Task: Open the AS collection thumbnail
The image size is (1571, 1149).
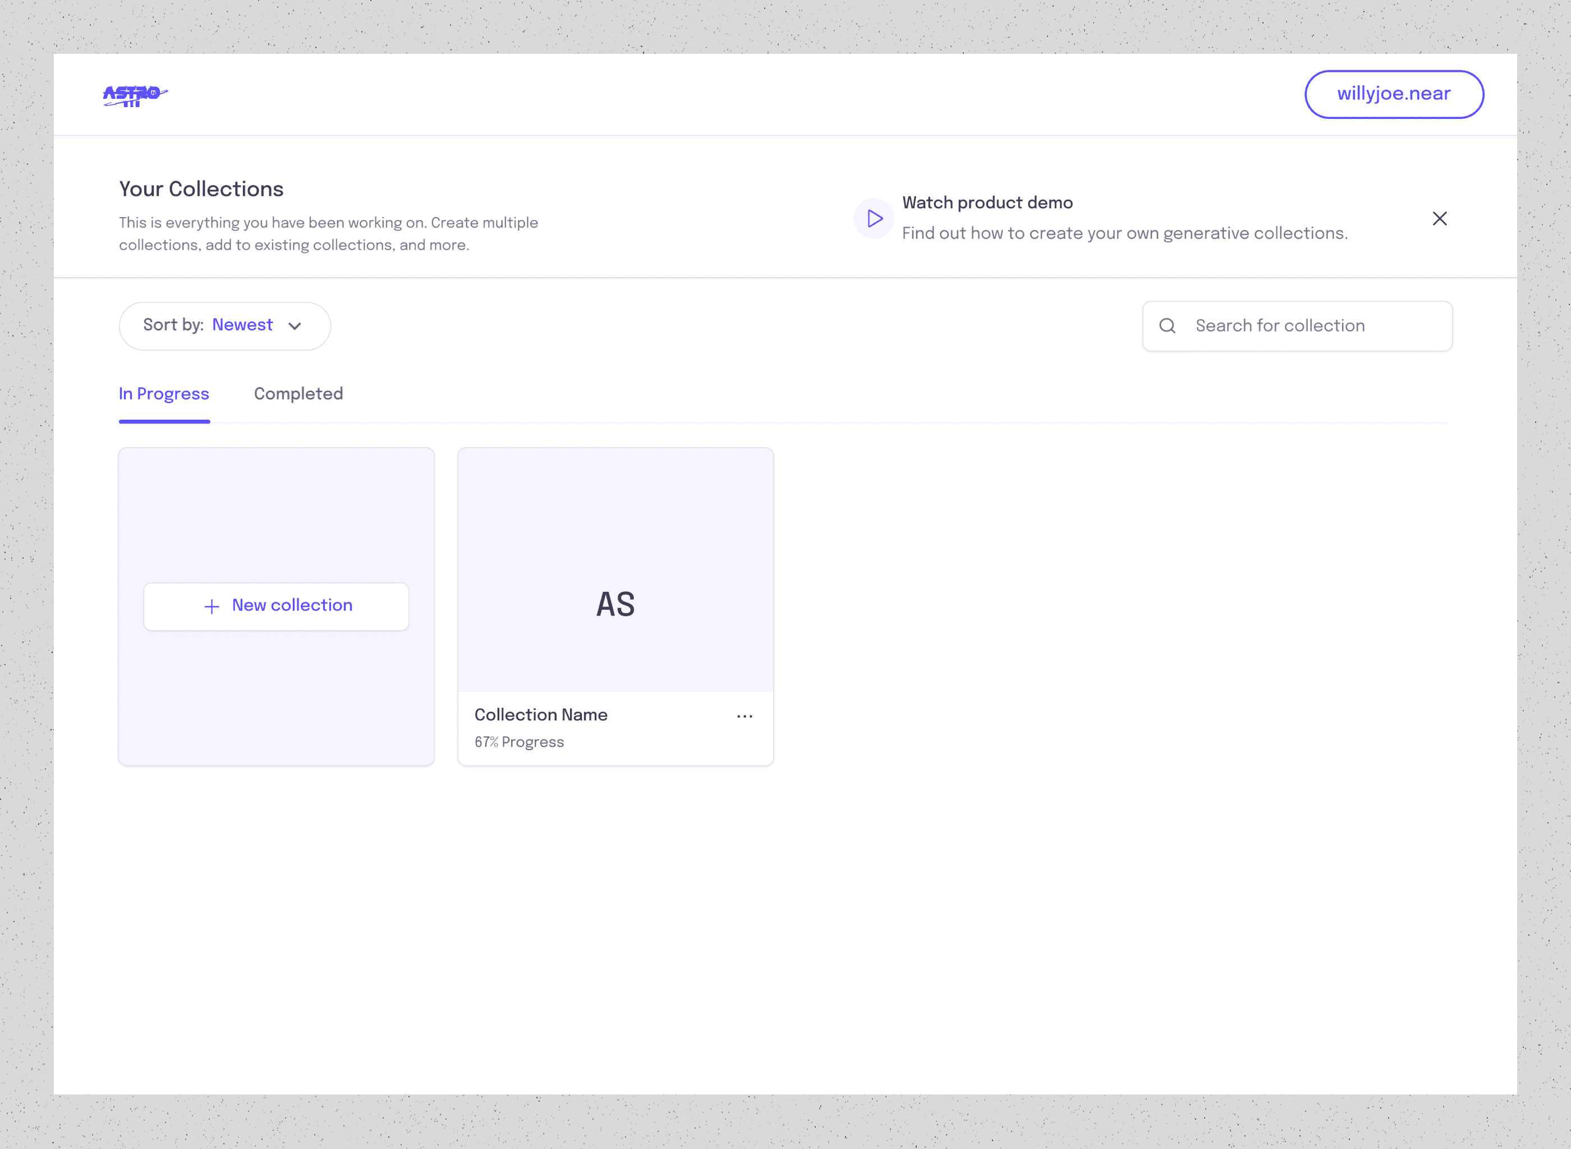Action: (x=615, y=569)
